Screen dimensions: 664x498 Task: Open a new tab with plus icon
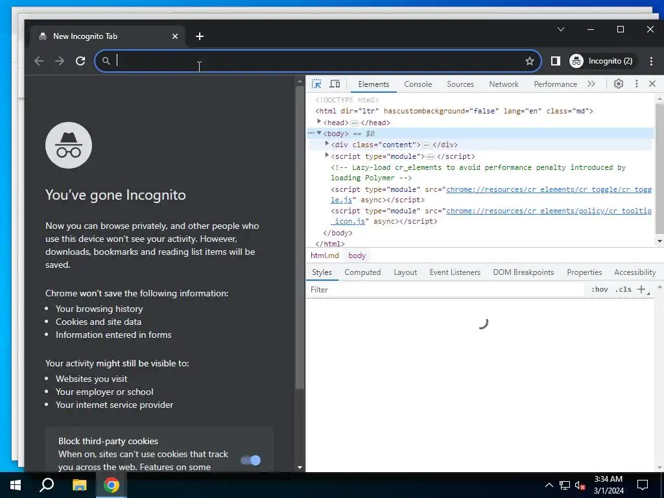click(200, 36)
